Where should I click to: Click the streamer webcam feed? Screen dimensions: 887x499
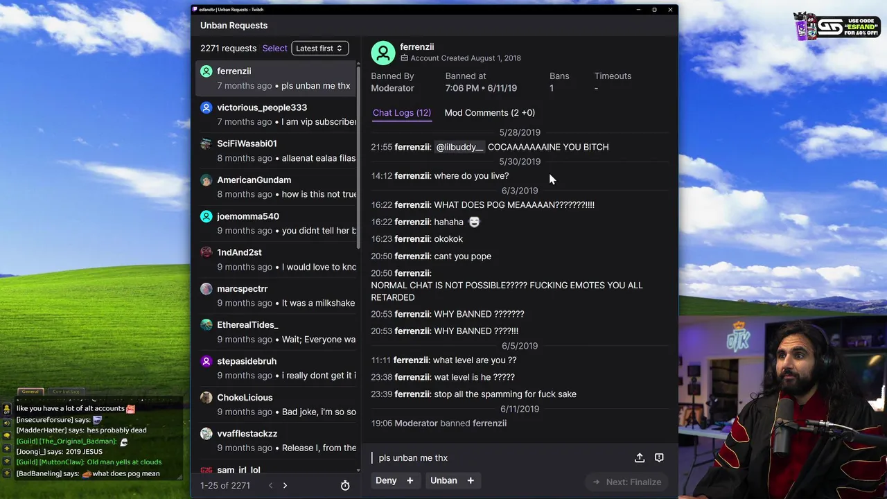coord(783,408)
